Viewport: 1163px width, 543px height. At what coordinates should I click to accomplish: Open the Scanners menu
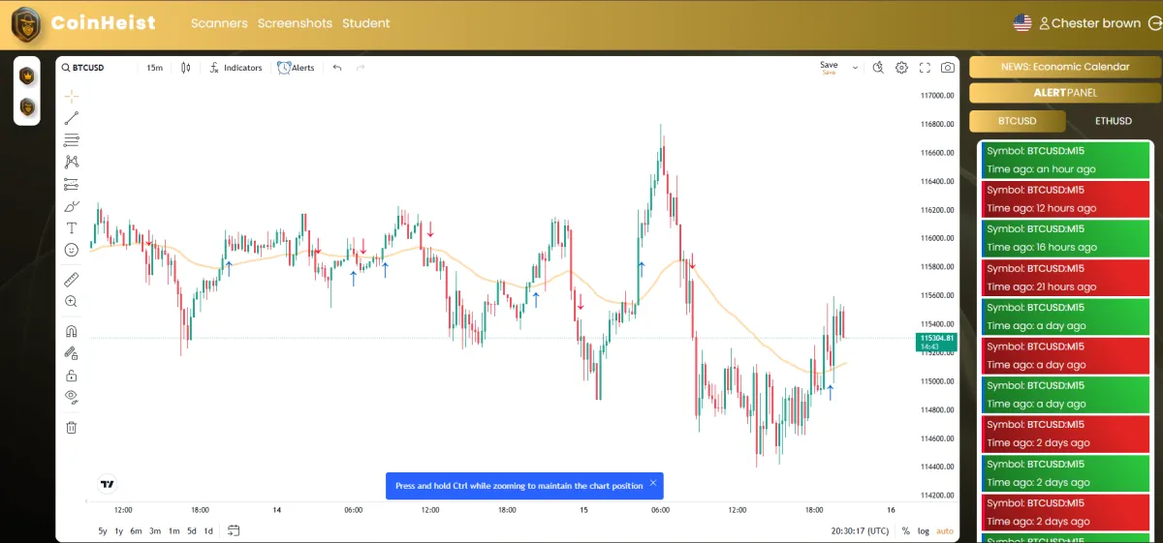click(x=219, y=23)
